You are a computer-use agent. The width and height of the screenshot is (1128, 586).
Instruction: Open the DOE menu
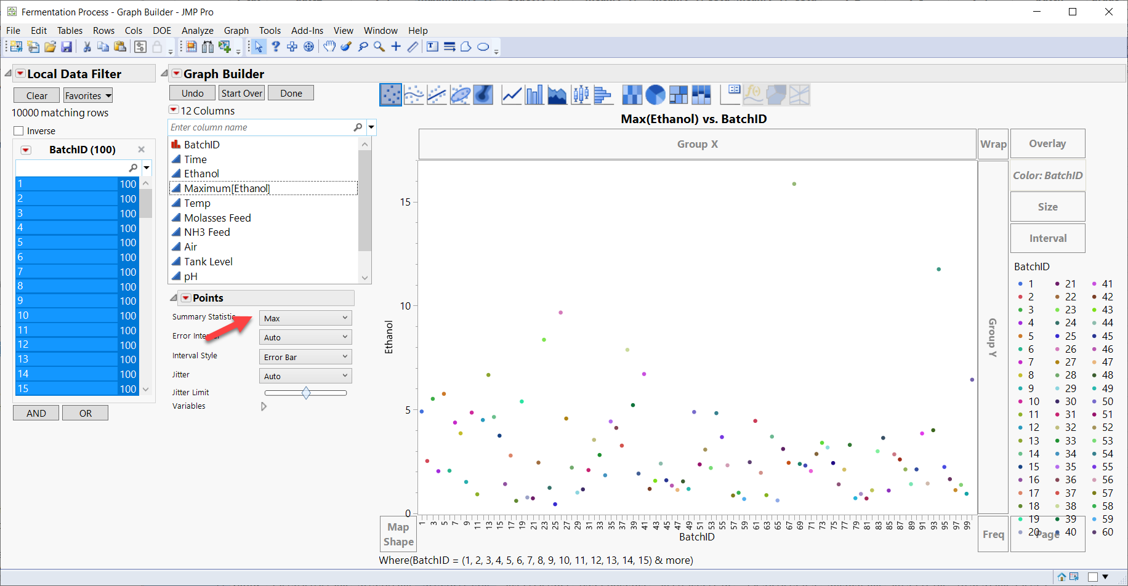pyautogui.click(x=161, y=30)
